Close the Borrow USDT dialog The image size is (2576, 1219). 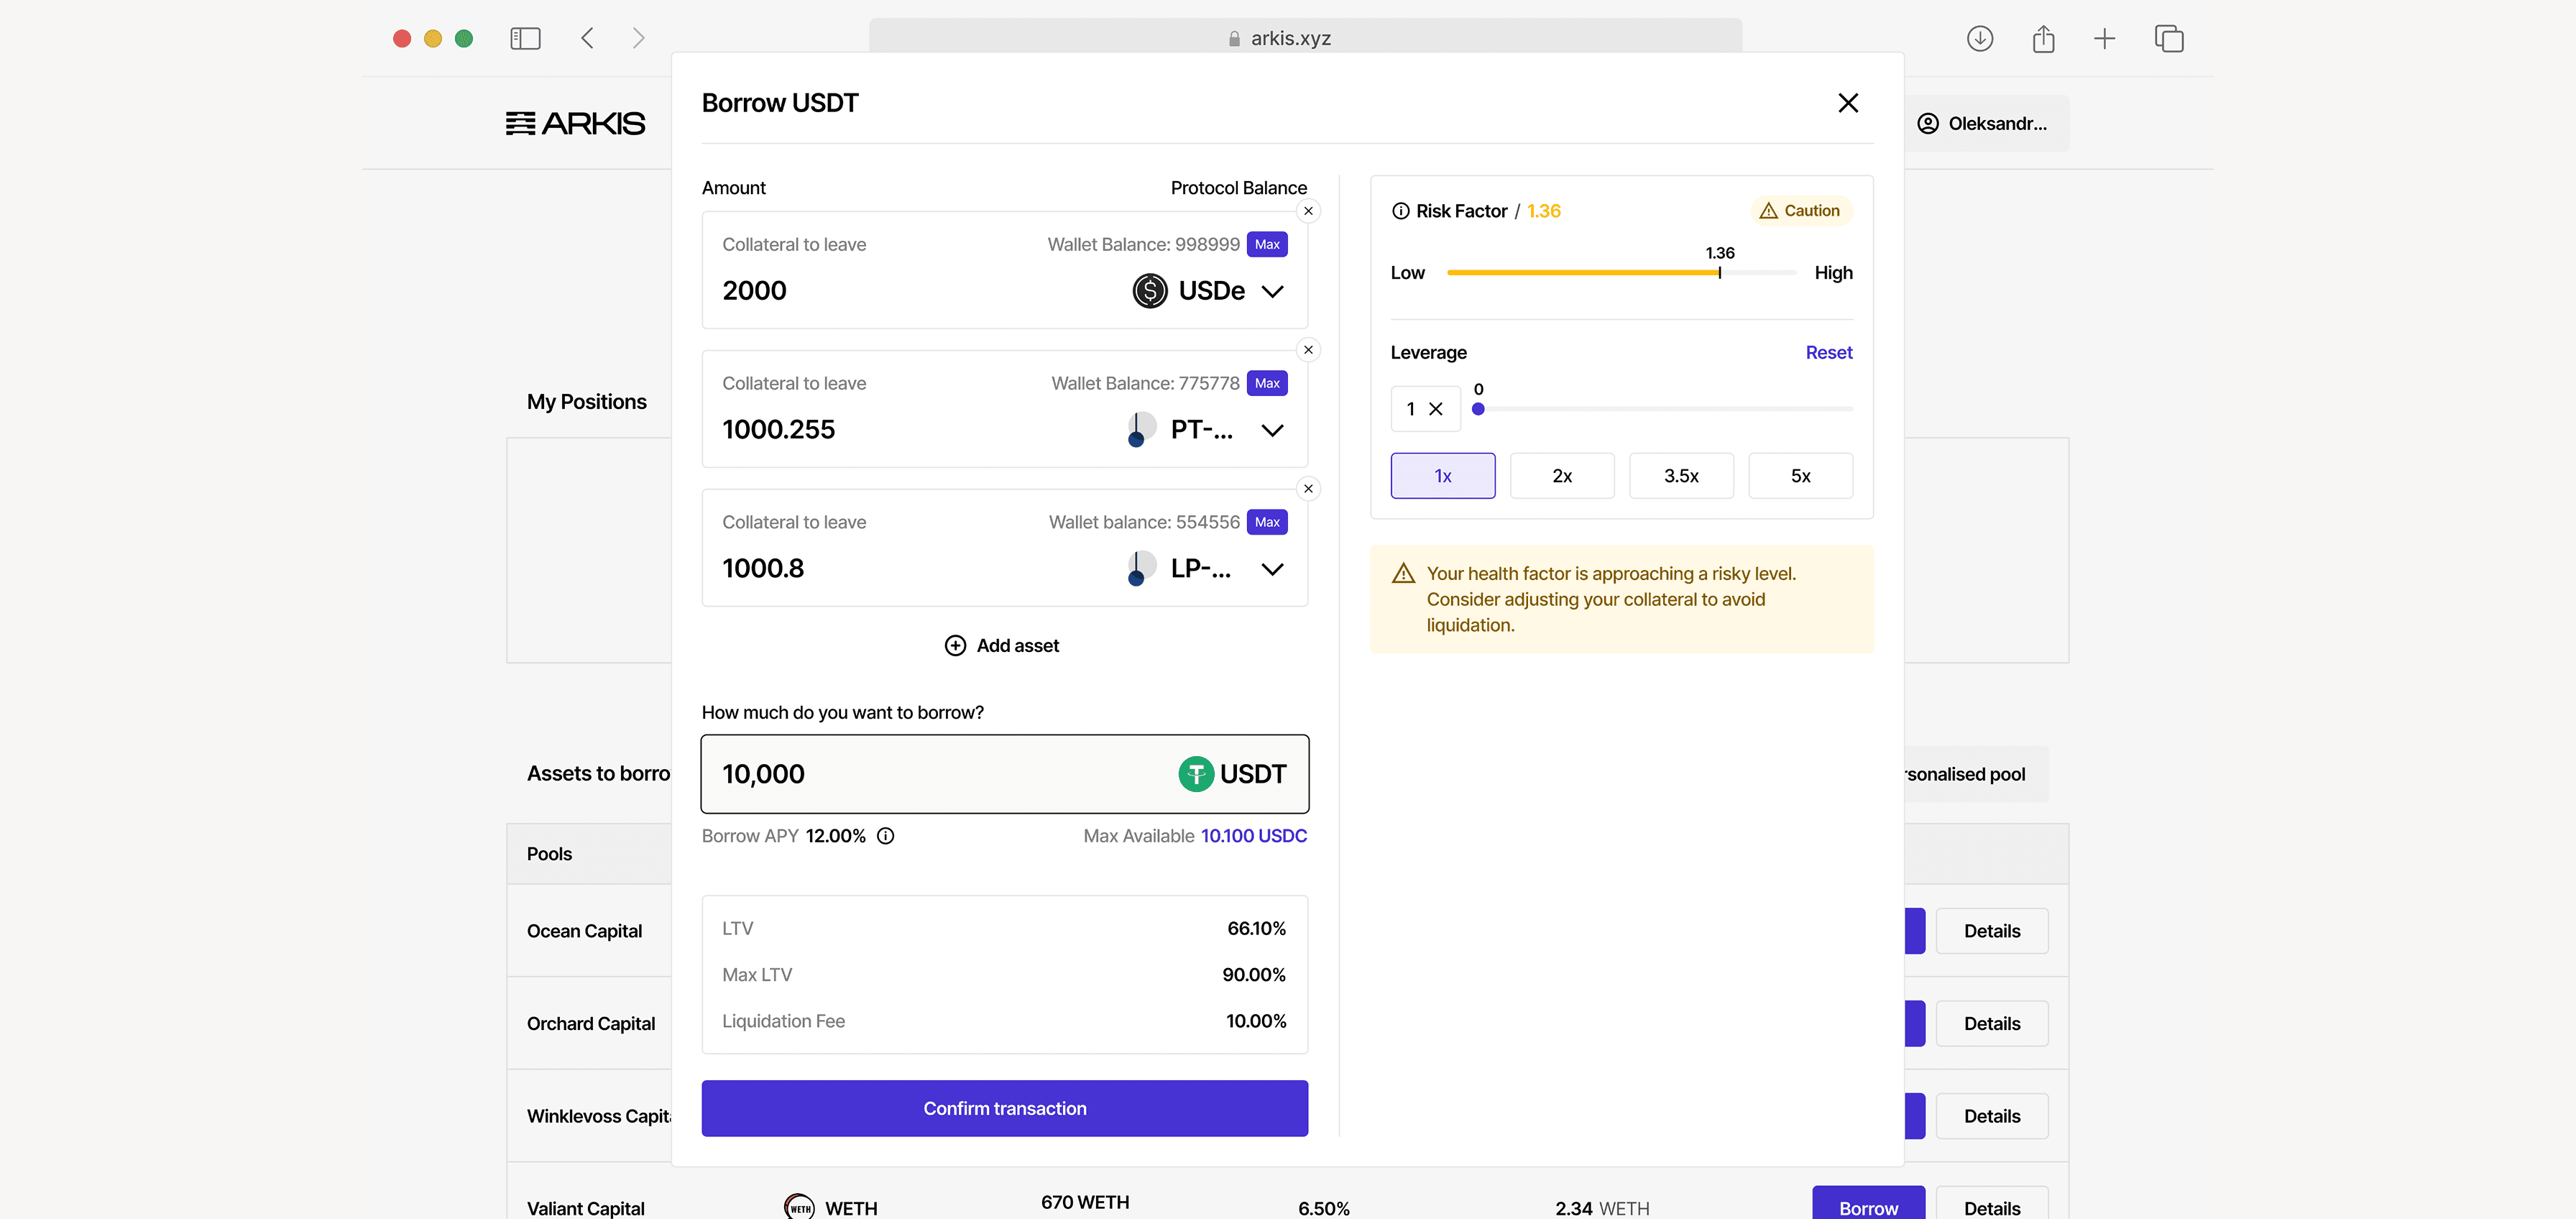(1848, 103)
